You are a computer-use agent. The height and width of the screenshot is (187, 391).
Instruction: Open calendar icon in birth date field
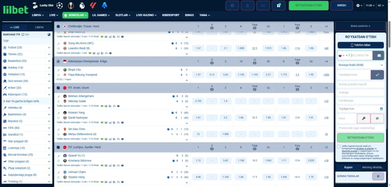coord(381,109)
